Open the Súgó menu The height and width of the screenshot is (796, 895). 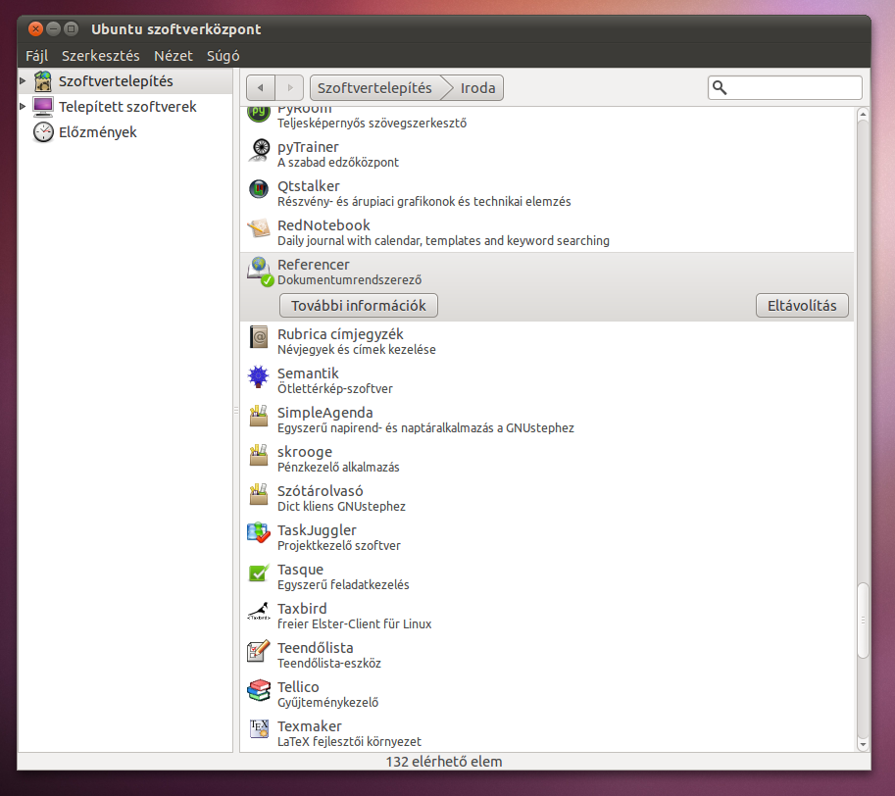pos(223,56)
